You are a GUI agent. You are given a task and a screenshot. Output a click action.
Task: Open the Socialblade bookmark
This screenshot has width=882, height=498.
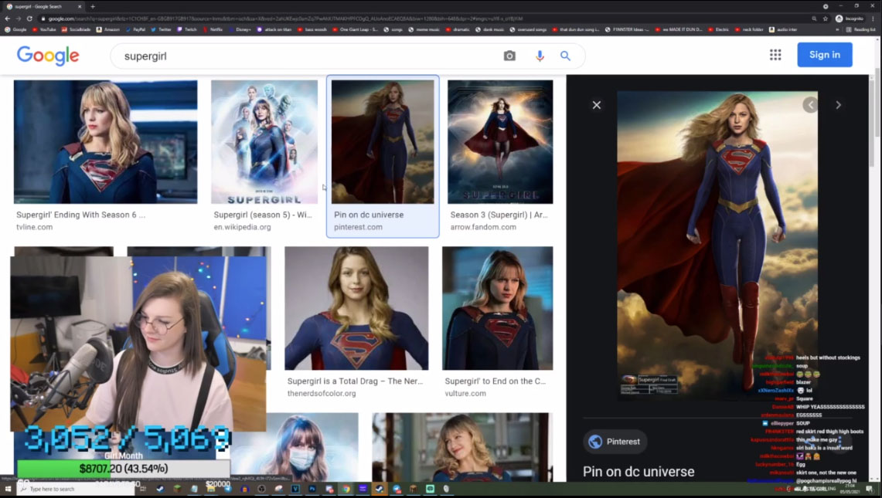[x=76, y=29]
